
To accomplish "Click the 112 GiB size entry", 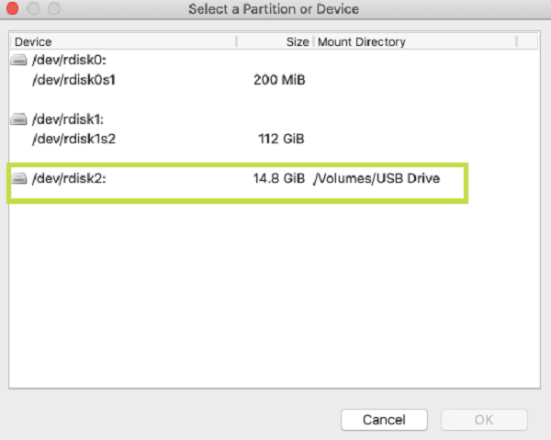I will [282, 139].
